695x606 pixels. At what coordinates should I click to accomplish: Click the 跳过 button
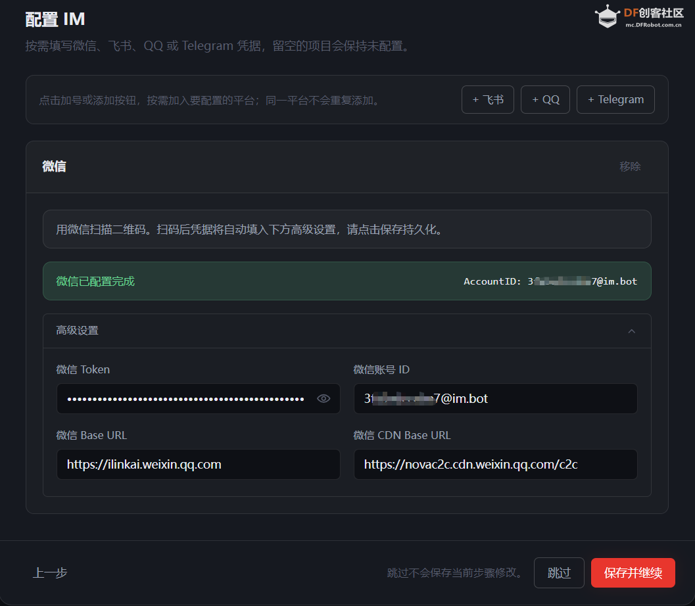click(x=559, y=572)
